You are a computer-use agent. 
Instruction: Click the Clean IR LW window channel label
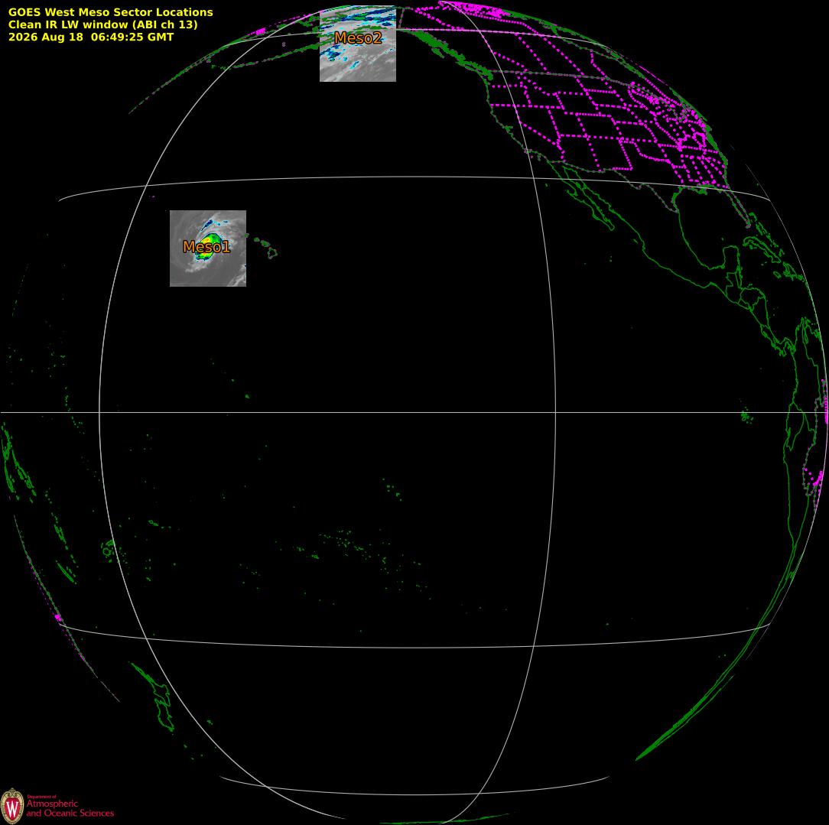102,24
